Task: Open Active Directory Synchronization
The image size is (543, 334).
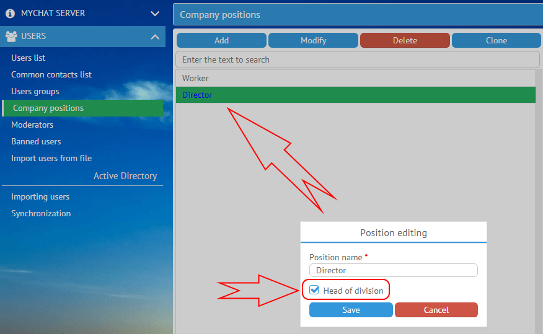Action: point(41,213)
